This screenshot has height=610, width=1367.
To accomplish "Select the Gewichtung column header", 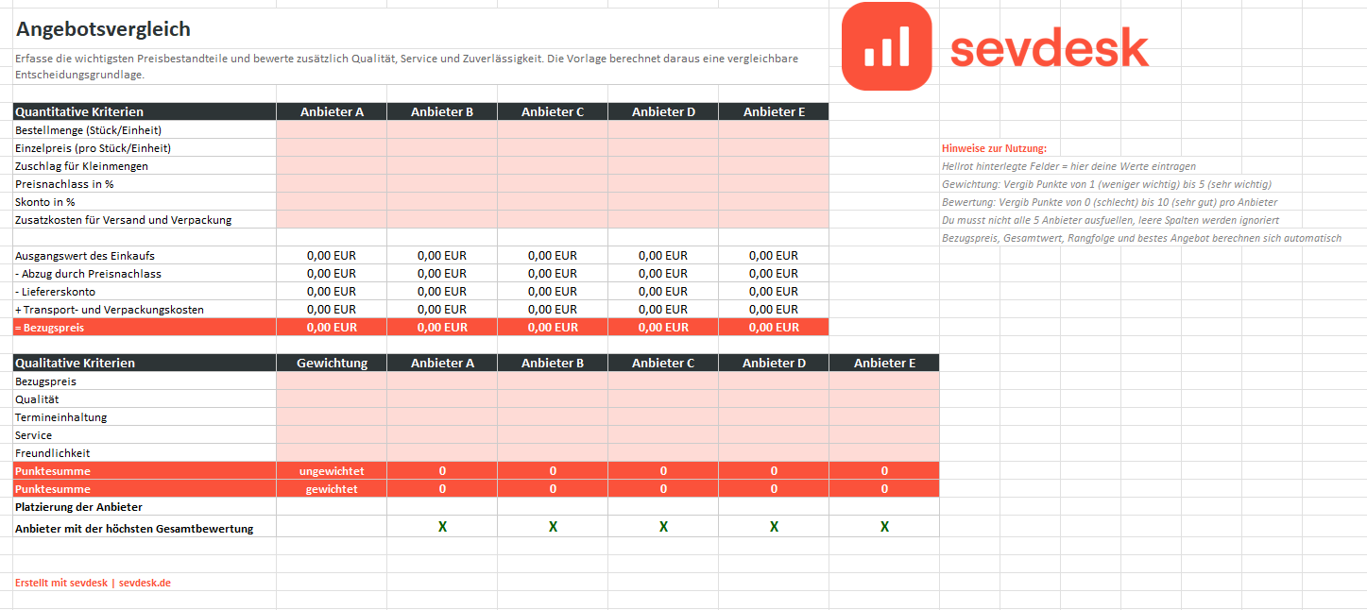I will (x=332, y=363).
